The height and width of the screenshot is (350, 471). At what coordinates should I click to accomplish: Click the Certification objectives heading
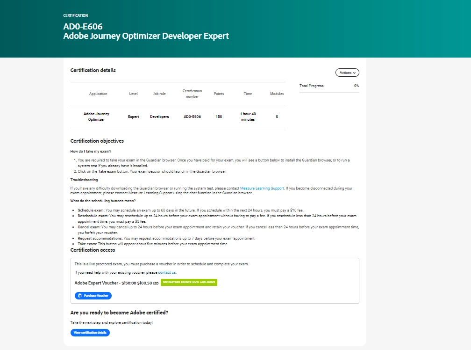click(97, 141)
